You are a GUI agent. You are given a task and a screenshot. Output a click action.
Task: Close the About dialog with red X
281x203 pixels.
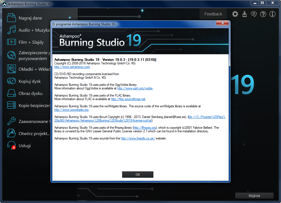point(222,23)
